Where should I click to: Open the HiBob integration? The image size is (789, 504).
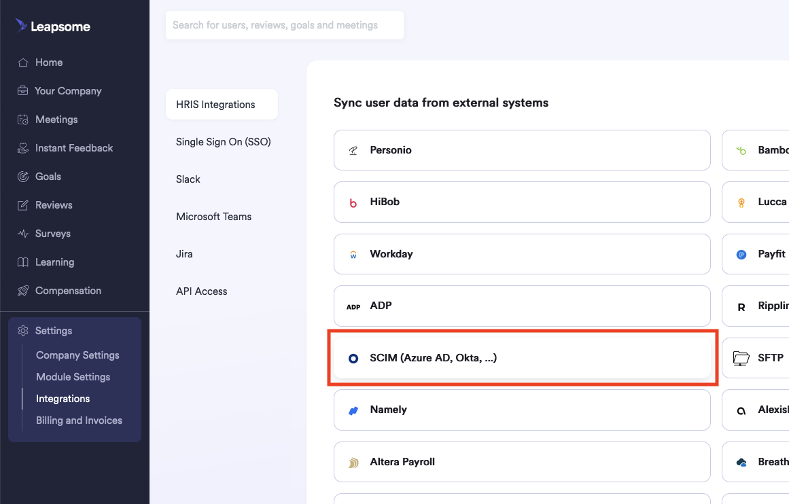coord(522,202)
